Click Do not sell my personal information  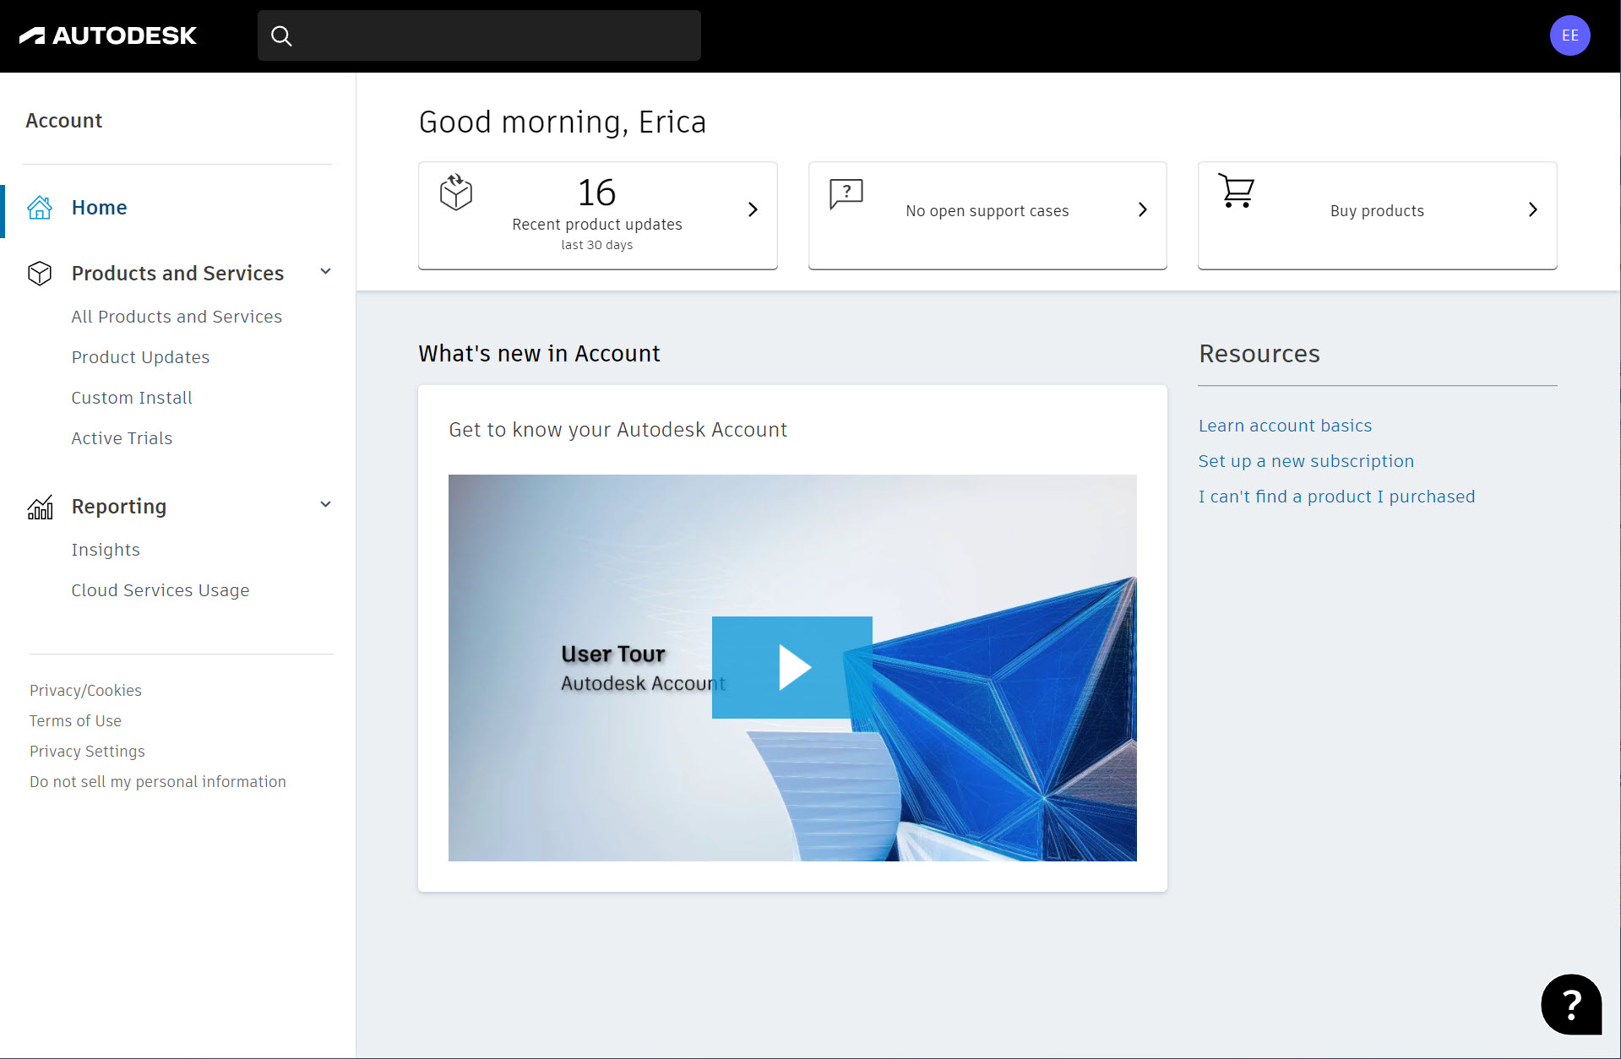[x=158, y=782]
